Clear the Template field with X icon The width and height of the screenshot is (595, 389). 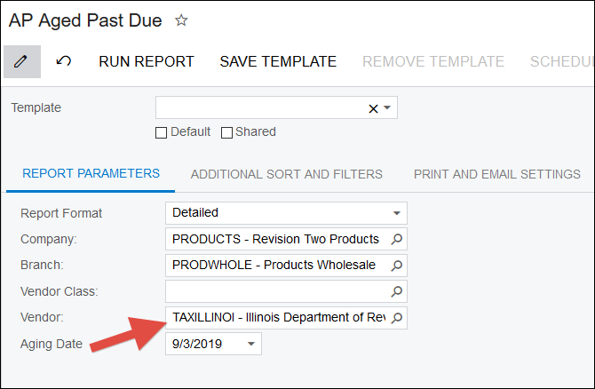[x=373, y=108]
